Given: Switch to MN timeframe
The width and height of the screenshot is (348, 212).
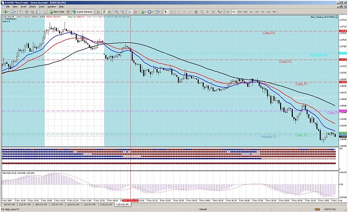Looking at the screenshot, I should coord(274,12).
